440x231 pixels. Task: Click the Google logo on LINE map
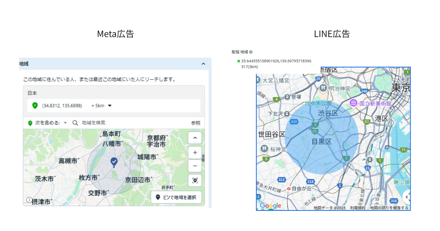271,206
